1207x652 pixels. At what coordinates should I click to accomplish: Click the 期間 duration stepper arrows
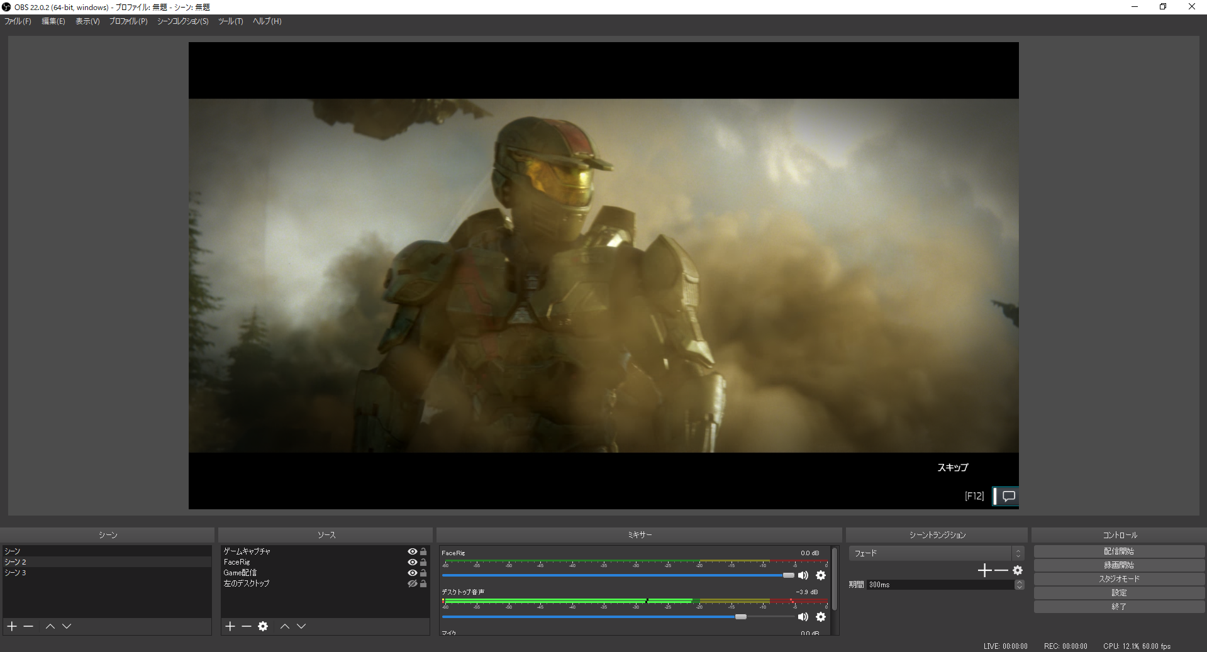(1019, 585)
